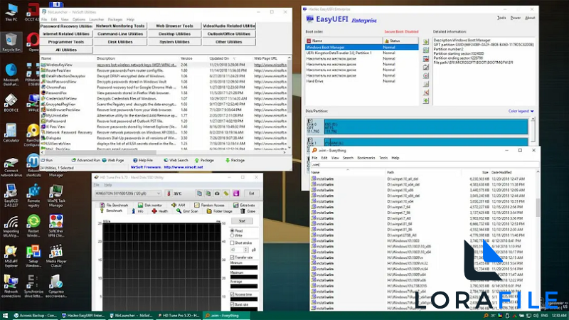Viewport: 569px width, 320px height.
Task: Open Folder Usage tab in HD Tune
Action: tap(219, 211)
